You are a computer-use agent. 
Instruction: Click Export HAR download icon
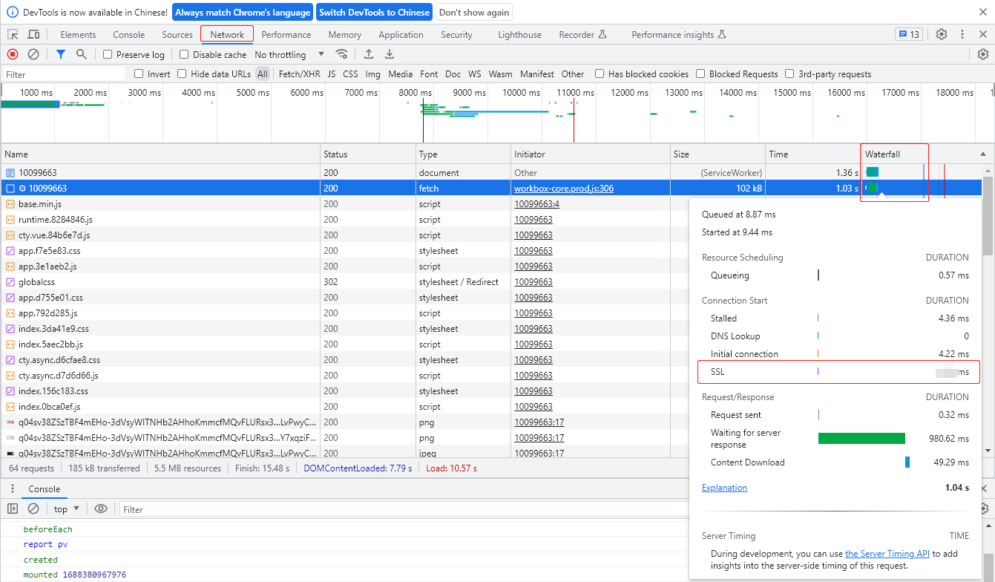390,54
